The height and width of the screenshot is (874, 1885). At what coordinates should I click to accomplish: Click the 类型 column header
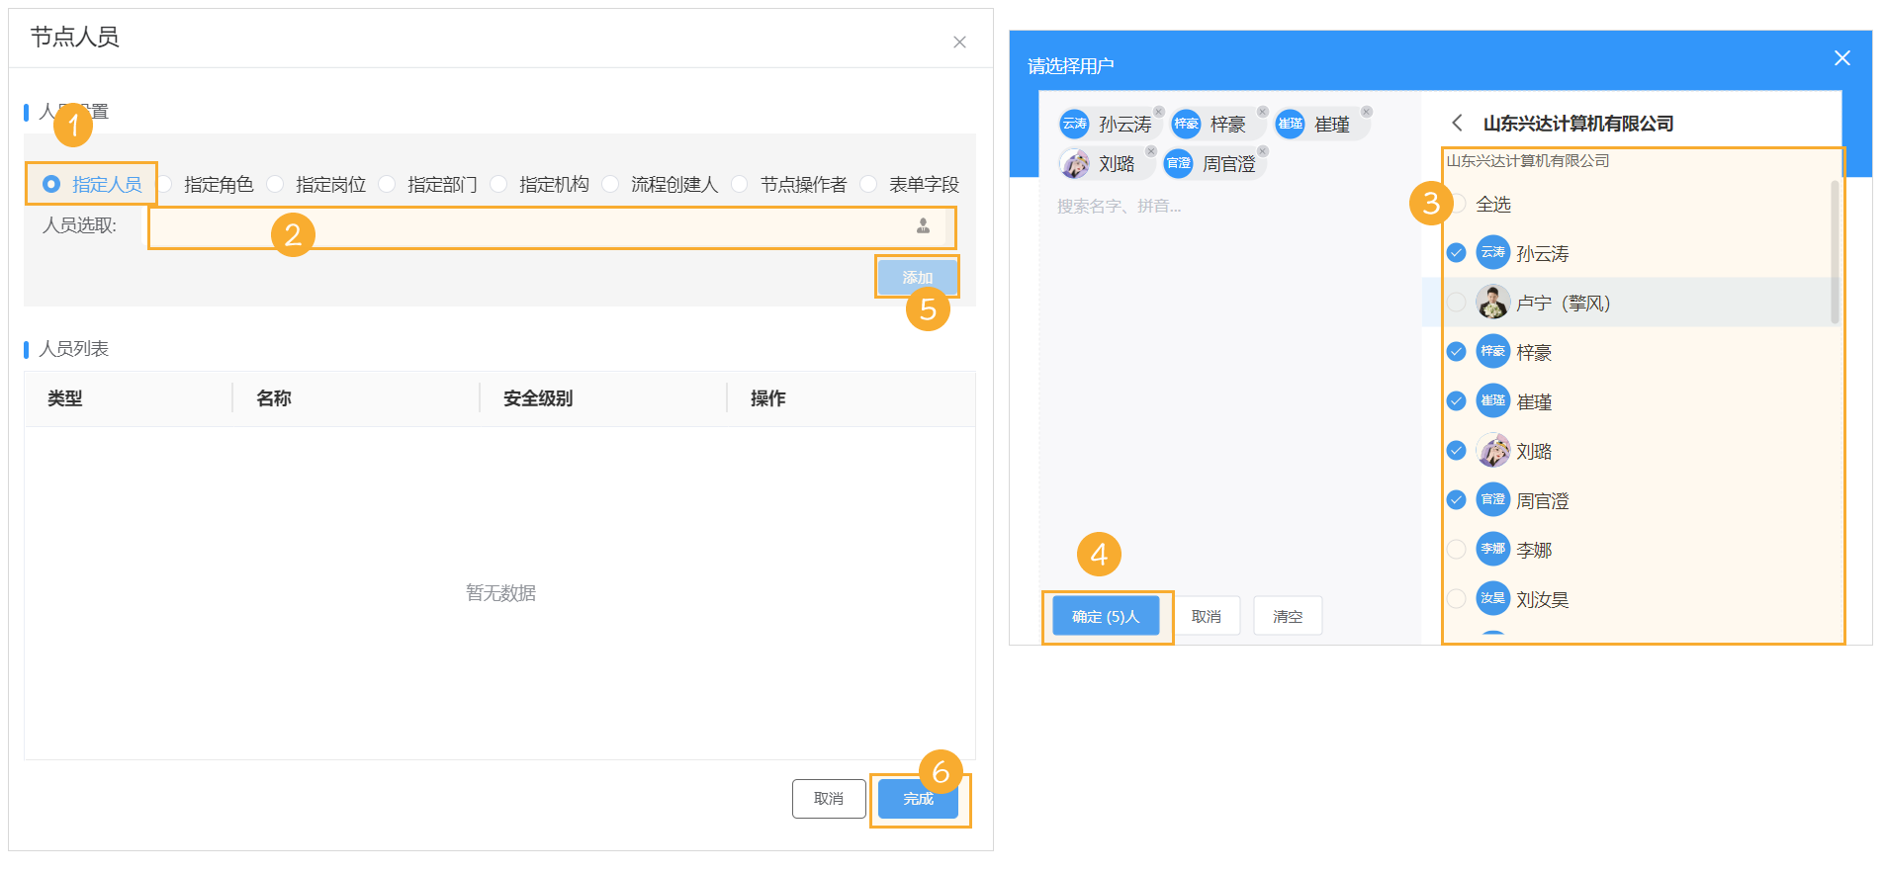(x=65, y=398)
